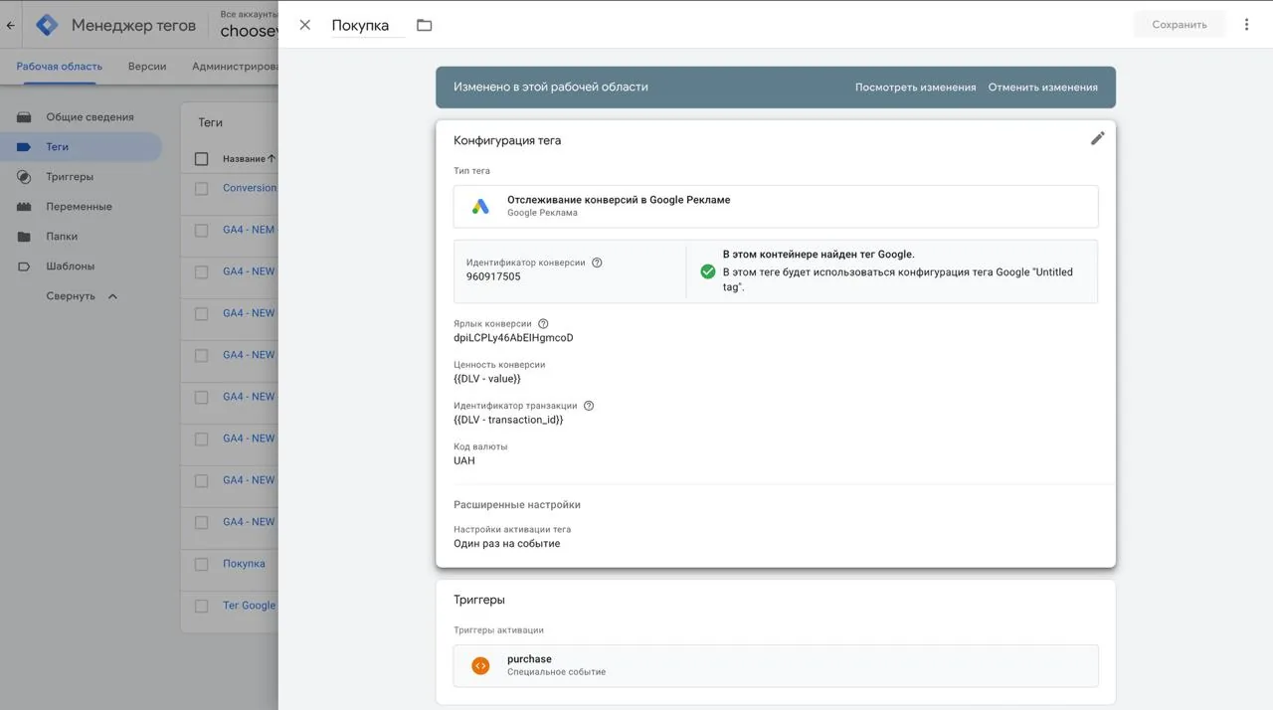Viewport: 1273px width, 710px height.
Task: Click the pencil icon to edit tag configuration
Action: (x=1097, y=139)
